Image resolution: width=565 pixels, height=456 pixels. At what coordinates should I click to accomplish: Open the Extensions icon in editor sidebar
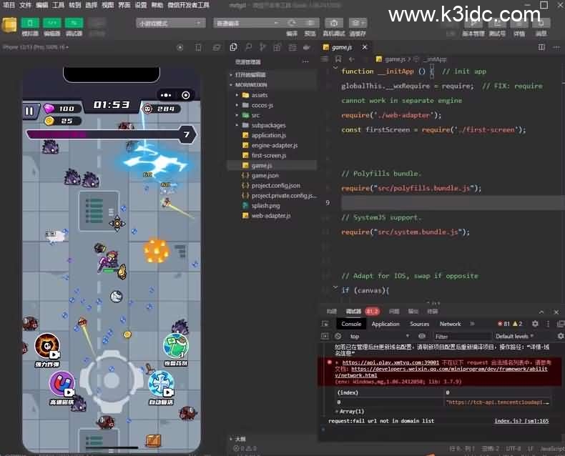(277, 47)
